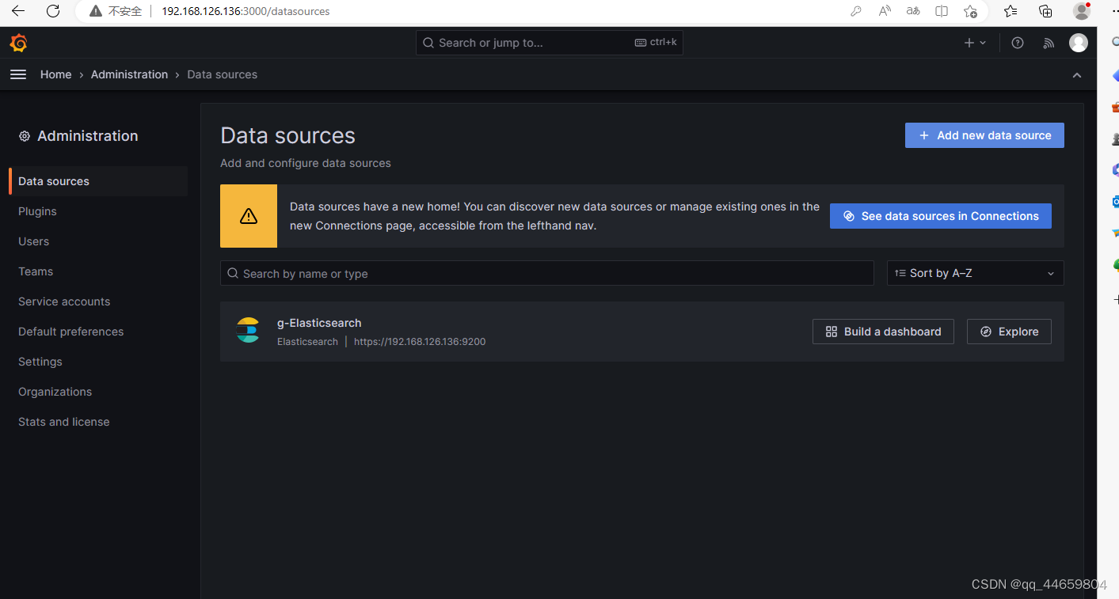Screen dimensions: 1119x599
Task: Go to the Users page
Action: 33,241
